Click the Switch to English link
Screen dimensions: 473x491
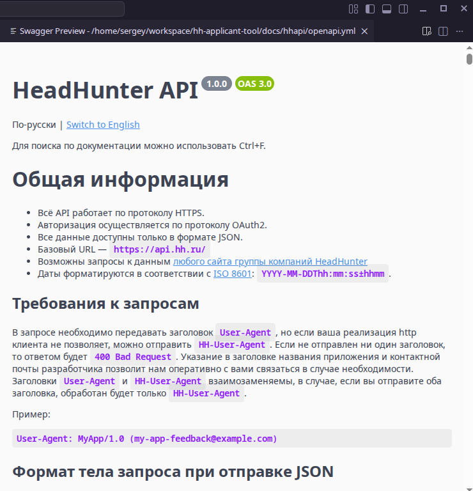pyautogui.click(x=103, y=125)
